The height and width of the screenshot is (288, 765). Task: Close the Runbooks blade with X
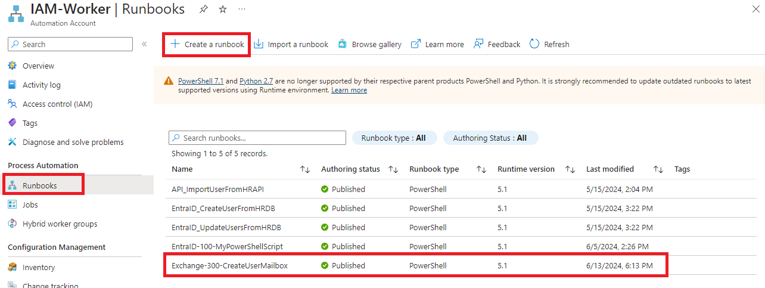click(756, 8)
